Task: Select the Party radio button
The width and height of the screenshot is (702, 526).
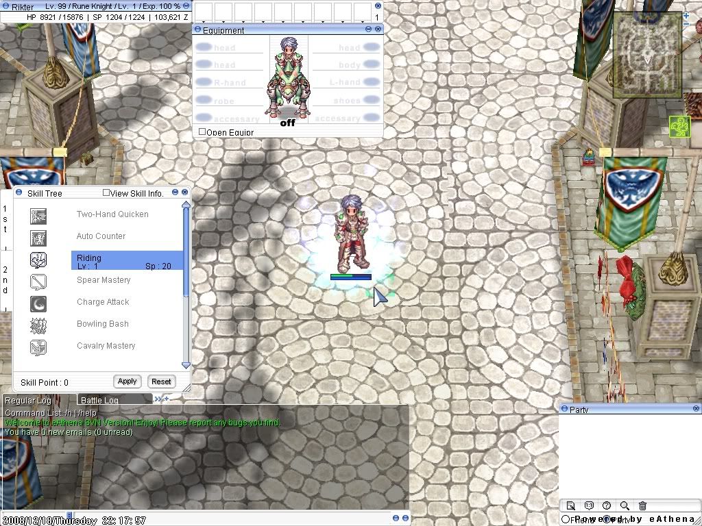Action: [606, 519]
